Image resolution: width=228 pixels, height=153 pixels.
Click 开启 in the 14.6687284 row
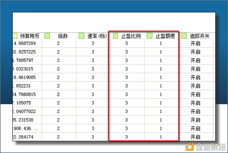[x=195, y=43]
